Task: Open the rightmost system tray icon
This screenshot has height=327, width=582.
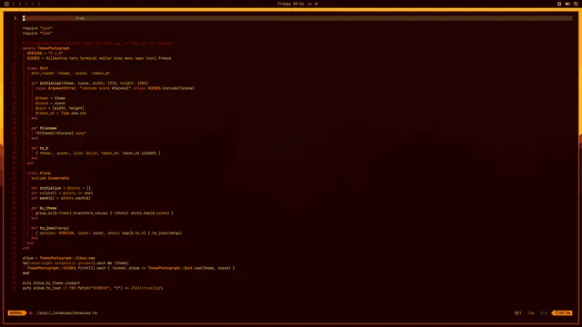Action: click(x=576, y=4)
